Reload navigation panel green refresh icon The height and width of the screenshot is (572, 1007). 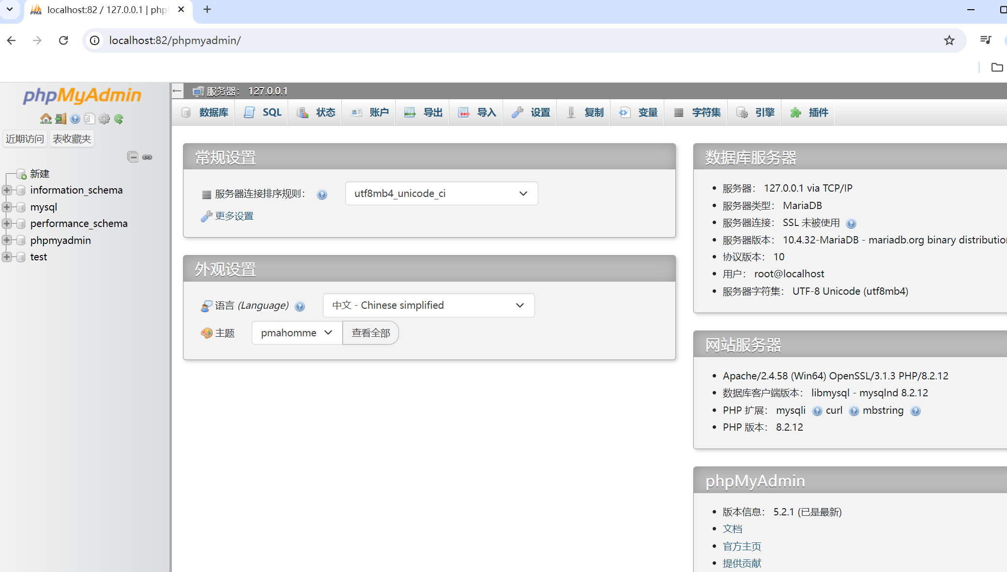119,119
